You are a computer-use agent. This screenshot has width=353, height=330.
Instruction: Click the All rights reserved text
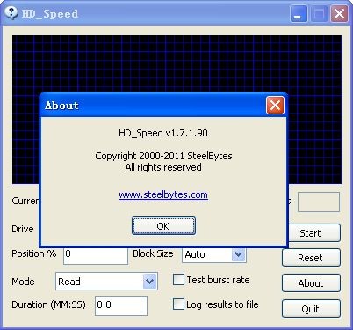pos(163,167)
